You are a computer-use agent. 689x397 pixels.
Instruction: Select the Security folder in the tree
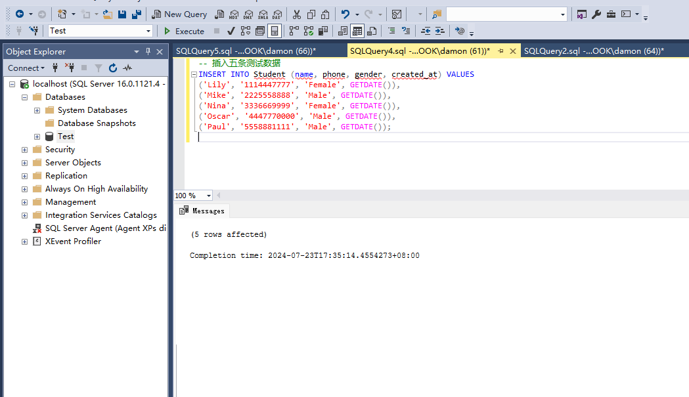pos(60,150)
